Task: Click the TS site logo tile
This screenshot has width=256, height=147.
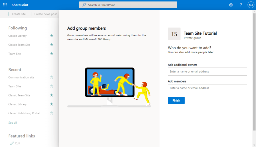Action: tap(174, 34)
